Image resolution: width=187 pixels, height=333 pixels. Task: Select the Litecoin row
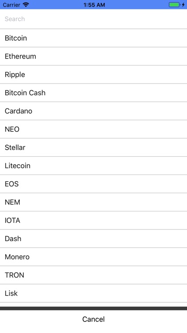[93, 166]
